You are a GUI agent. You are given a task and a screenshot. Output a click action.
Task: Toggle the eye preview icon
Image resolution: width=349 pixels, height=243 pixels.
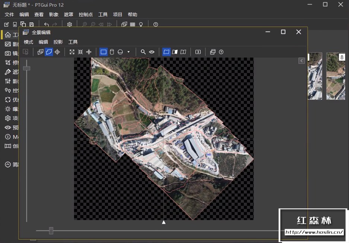pyautogui.click(x=152, y=52)
